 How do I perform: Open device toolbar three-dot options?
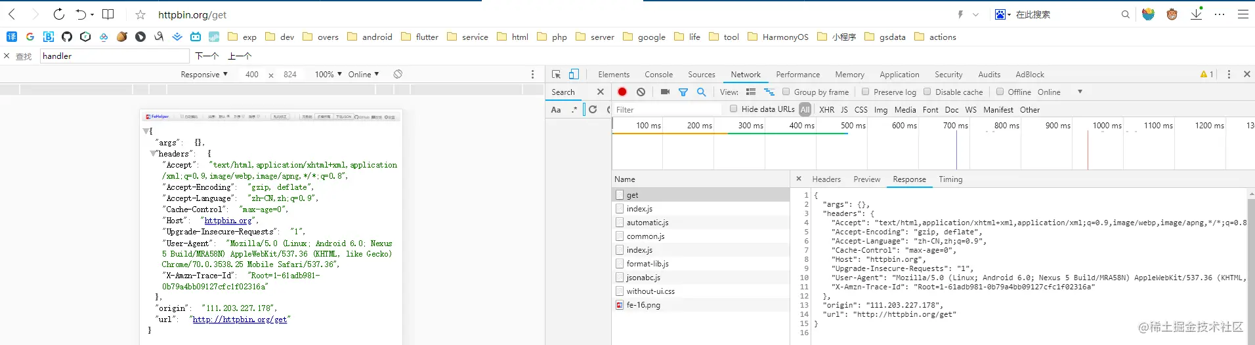coord(532,74)
